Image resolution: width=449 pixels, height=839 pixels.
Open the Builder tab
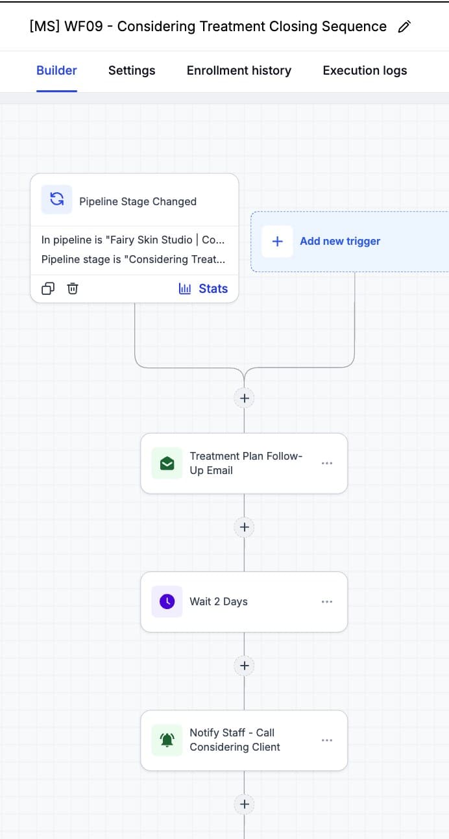(56, 71)
